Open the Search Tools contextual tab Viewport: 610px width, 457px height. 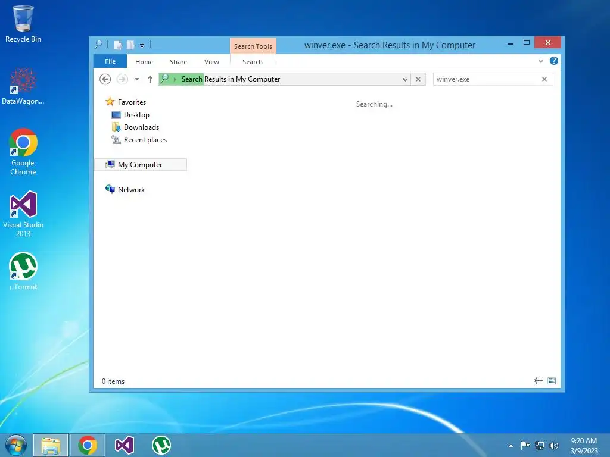point(253,46)
